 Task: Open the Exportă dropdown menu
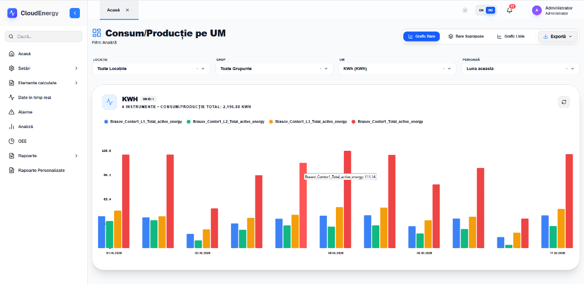[558, 36]
